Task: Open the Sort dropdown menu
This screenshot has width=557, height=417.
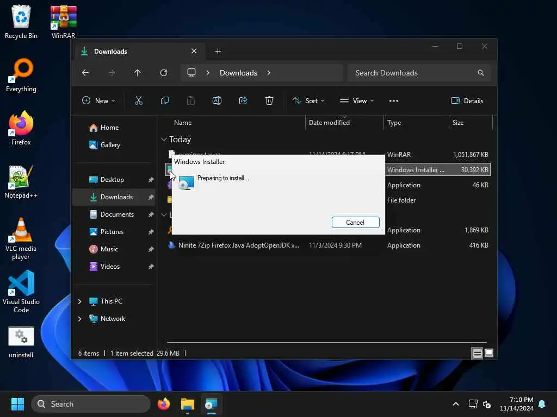Action: coord(308,100)
